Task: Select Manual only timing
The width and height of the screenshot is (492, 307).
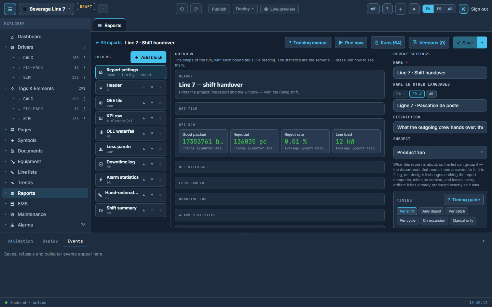Action: [x=463, y=220]
